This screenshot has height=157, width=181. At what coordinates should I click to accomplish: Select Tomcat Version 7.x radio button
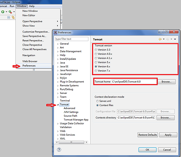click(96, 71)
